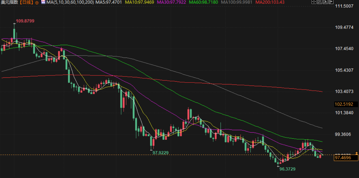The height and width of the screenshot is (178, 359).
Task: Click the green MA60:98.7180 value
Action: [204, 2]
